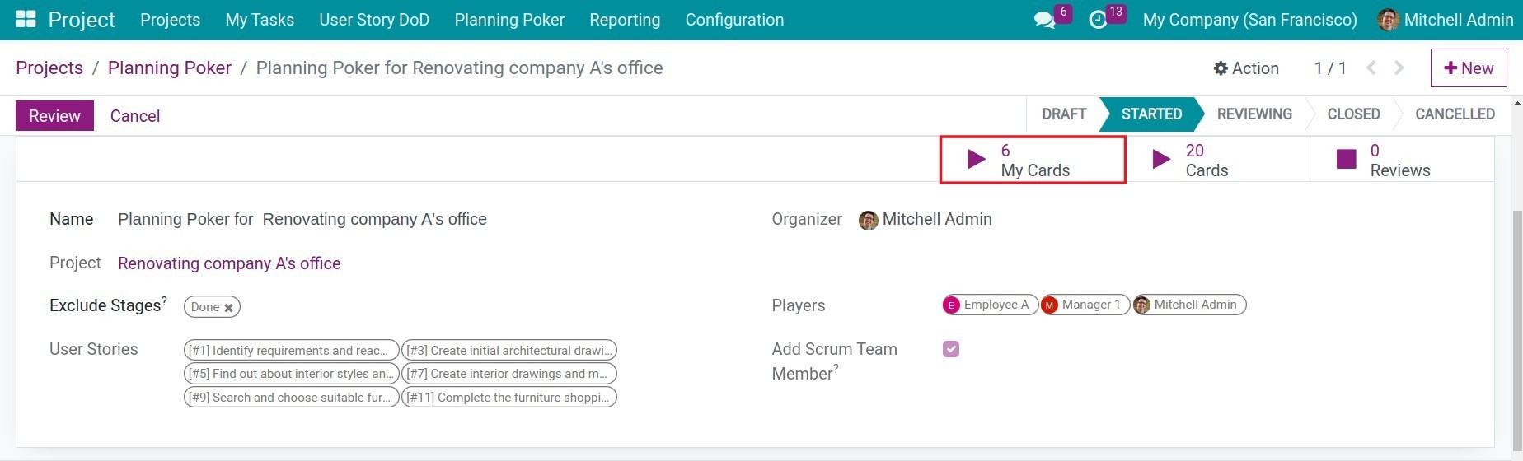1523x461 pixels.
Task: Remove the Done tag with its x
Action: (x=228, y=308)
